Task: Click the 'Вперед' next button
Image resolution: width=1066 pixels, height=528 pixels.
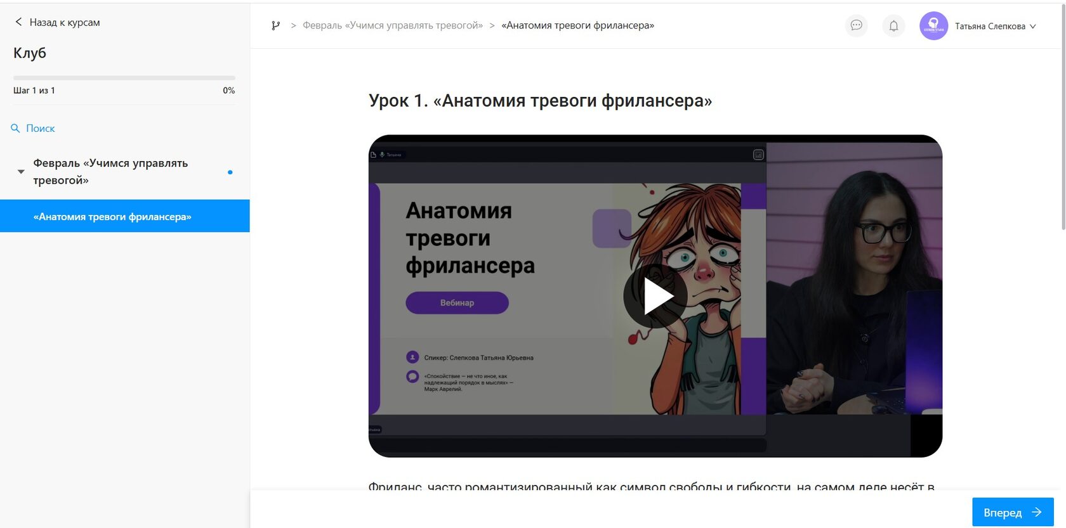Action: (x=1013, y=512)
